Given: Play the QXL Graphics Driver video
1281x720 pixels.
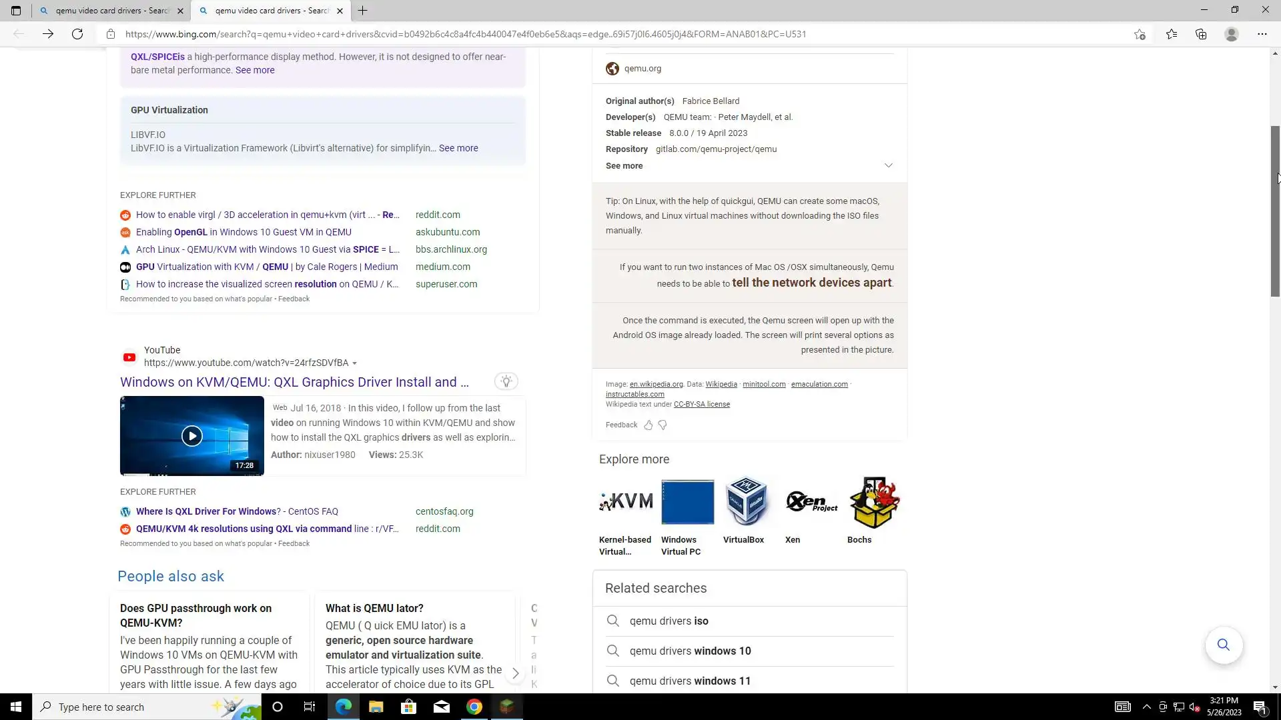Looking at the screenshot, I should pyautogui.click(x=191, y=436).
